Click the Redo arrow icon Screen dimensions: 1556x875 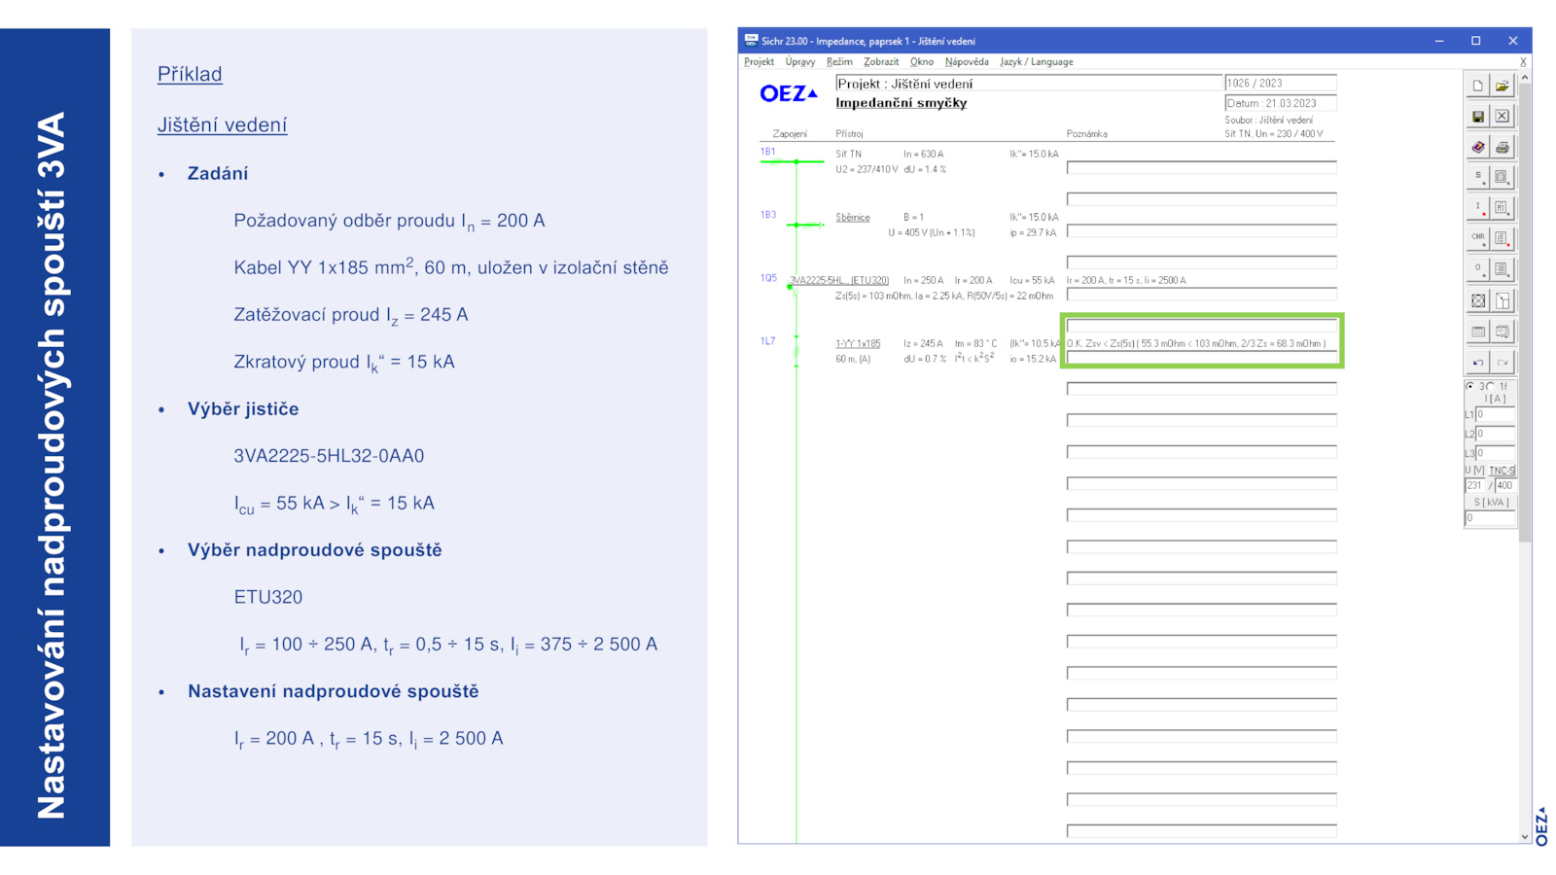click(1503, 363)
